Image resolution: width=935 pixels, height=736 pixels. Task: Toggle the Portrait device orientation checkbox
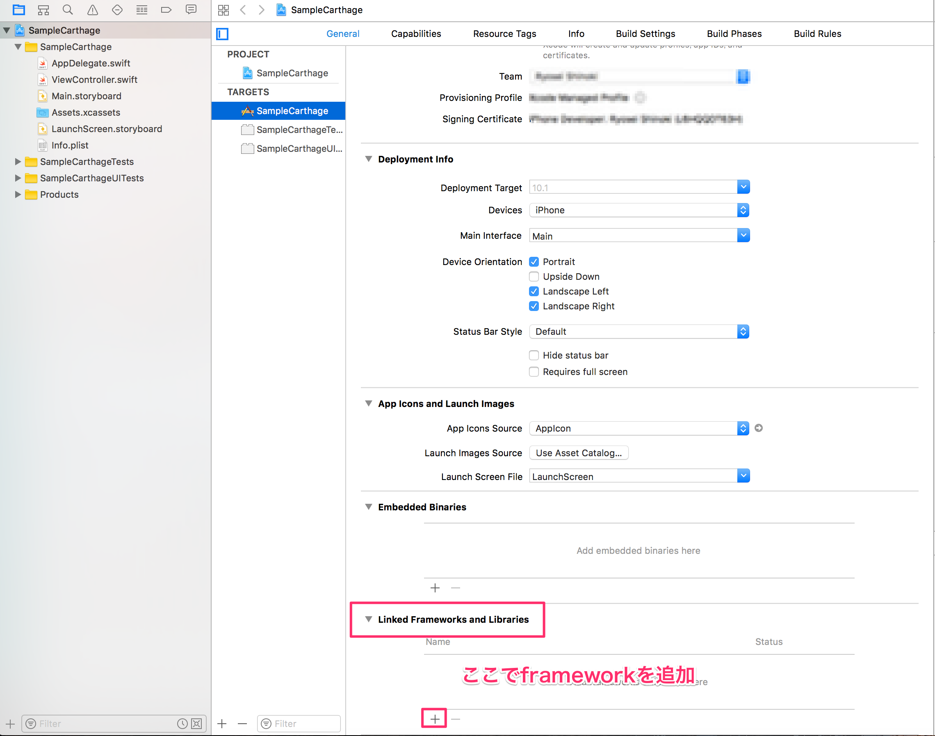point(534,262)
